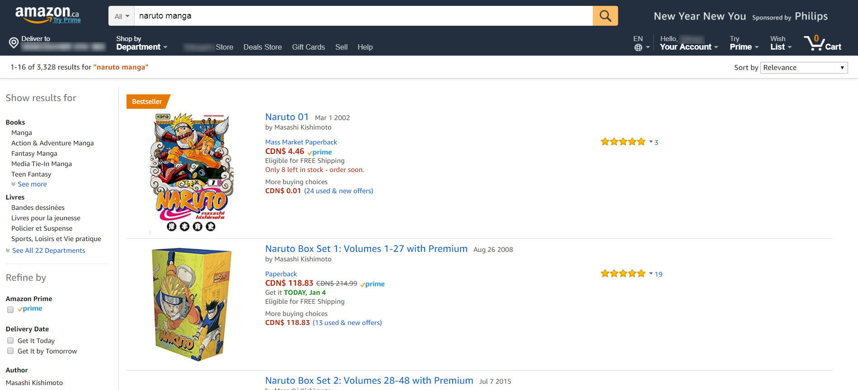Expand the Shop by Department menu
Screen dimensions: 858x390
(141, 43)
